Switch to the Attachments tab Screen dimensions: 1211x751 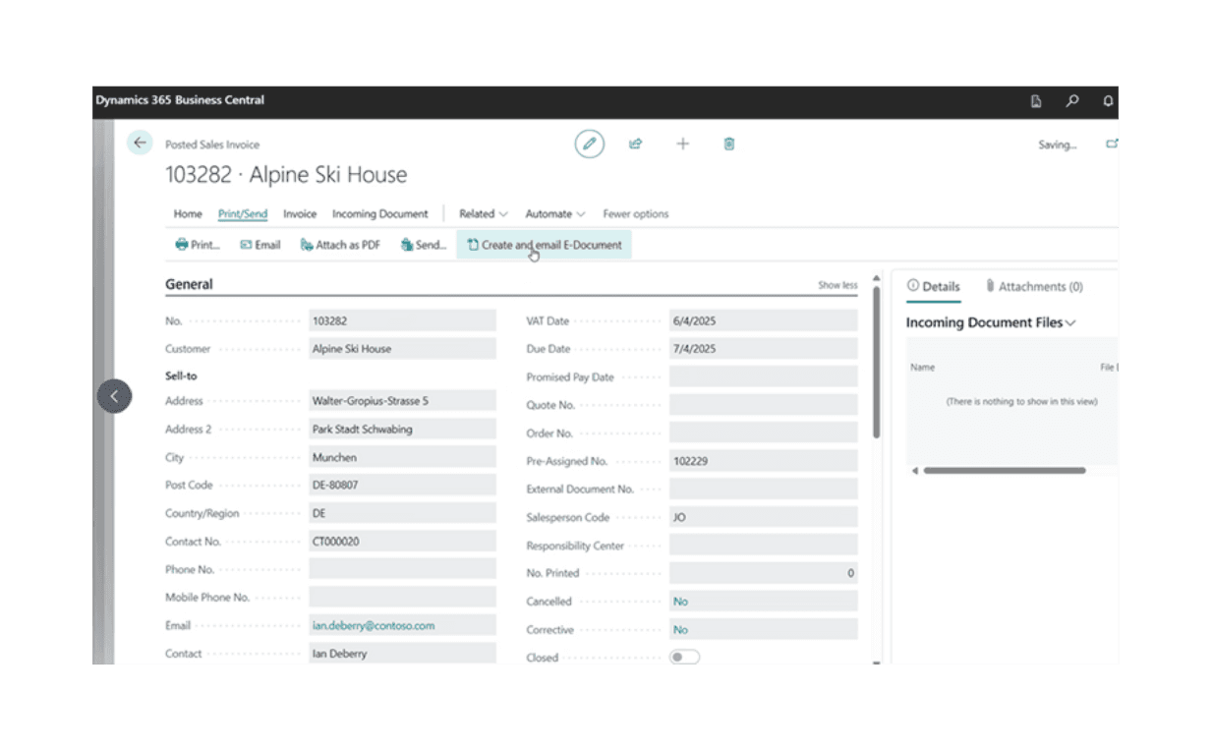[1034, 287]
